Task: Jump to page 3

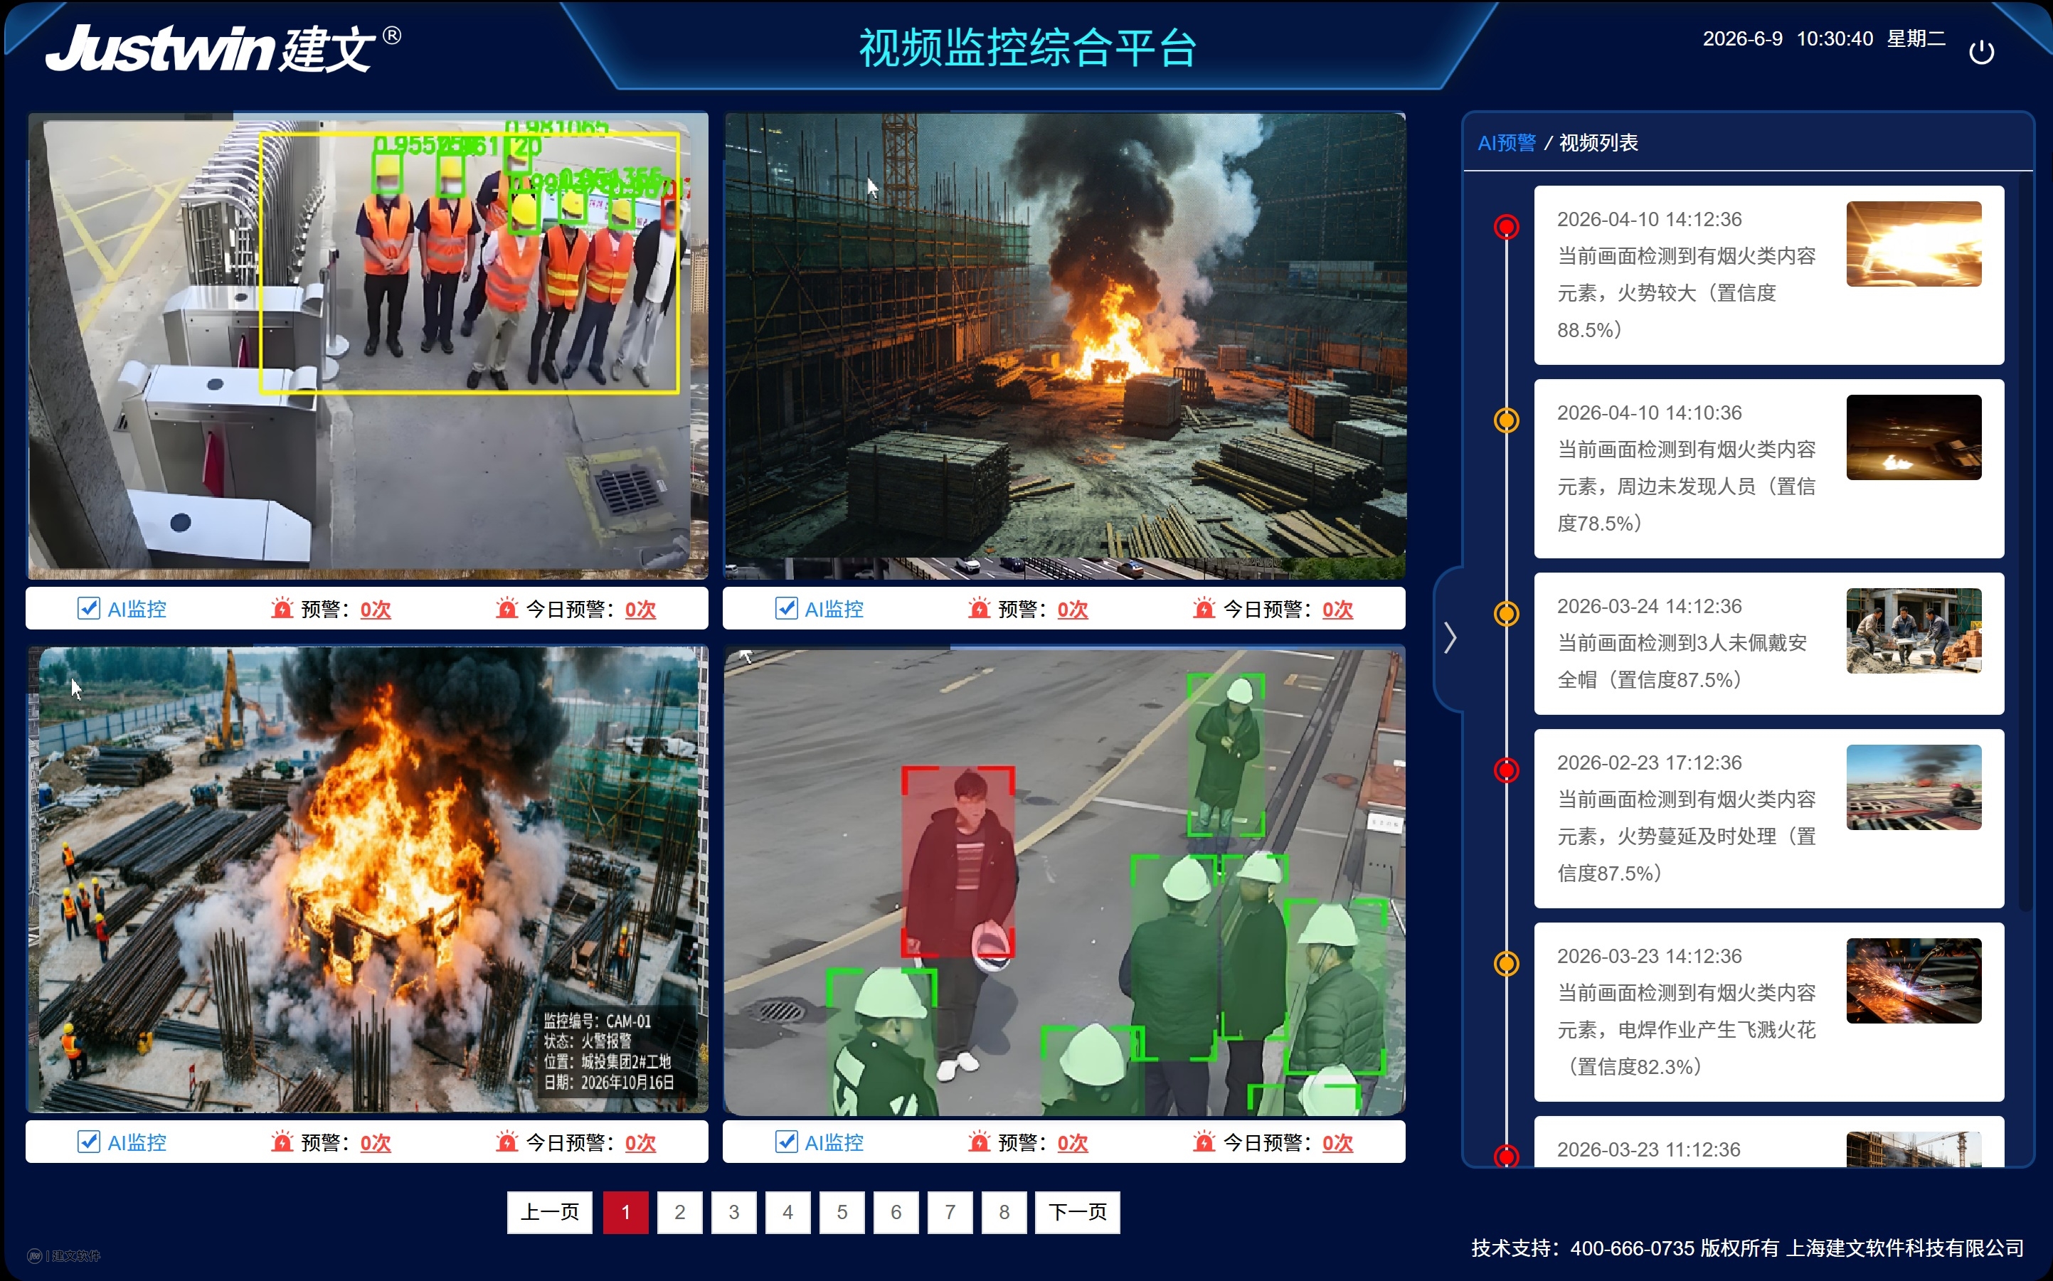Action: click(x=733, y=1213)
